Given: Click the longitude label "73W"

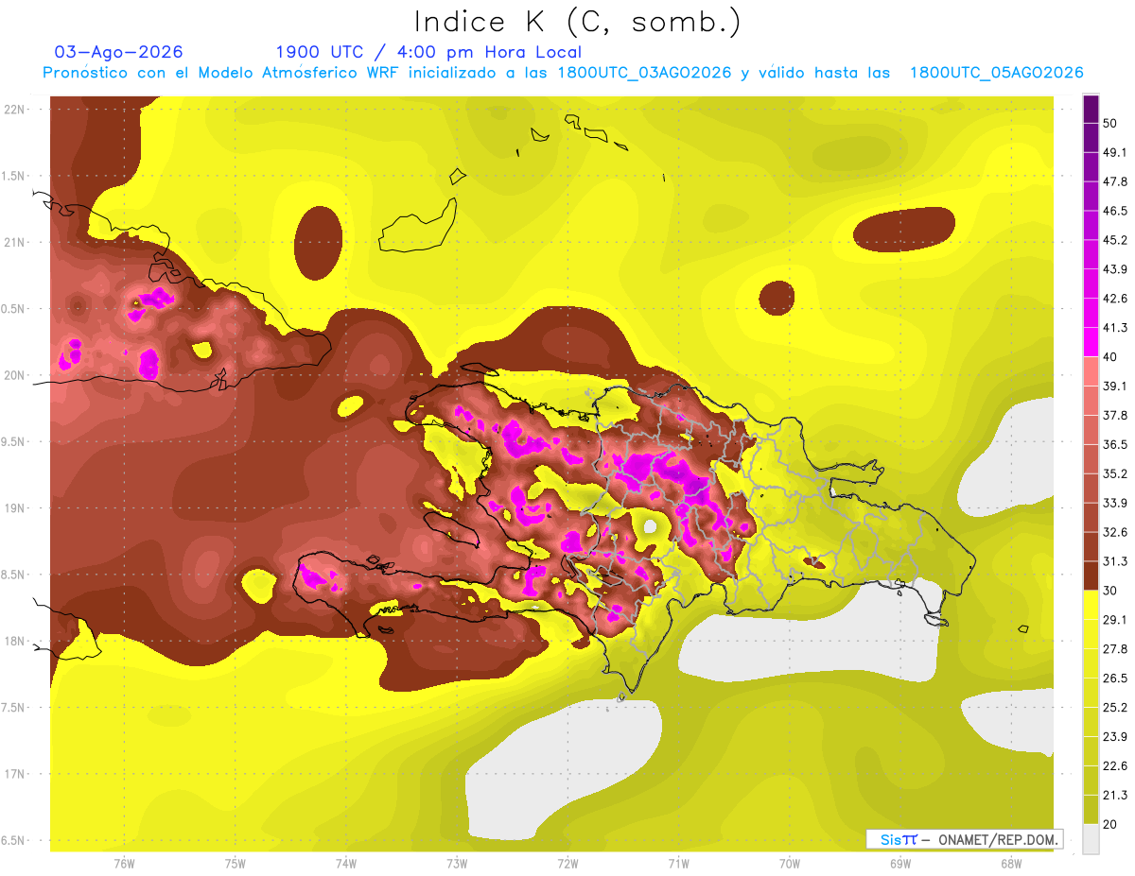Looking at the screenshot, I should (457, 864).
